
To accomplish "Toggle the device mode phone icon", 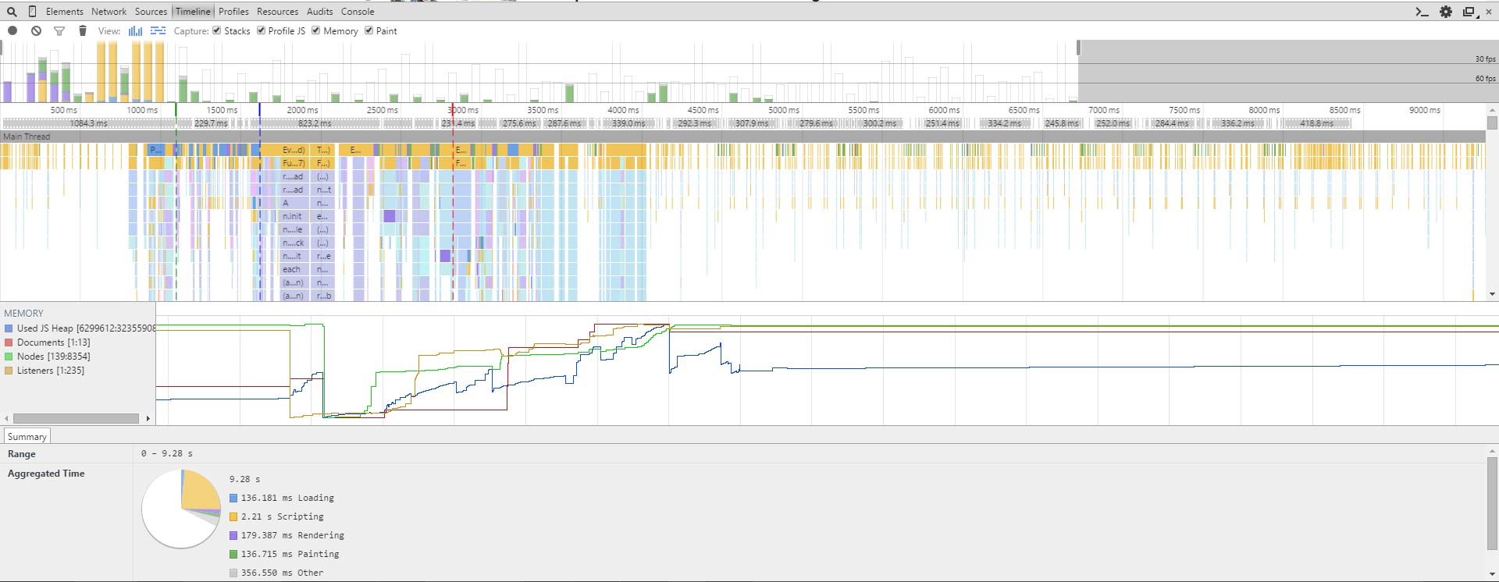I will (32, 12).
